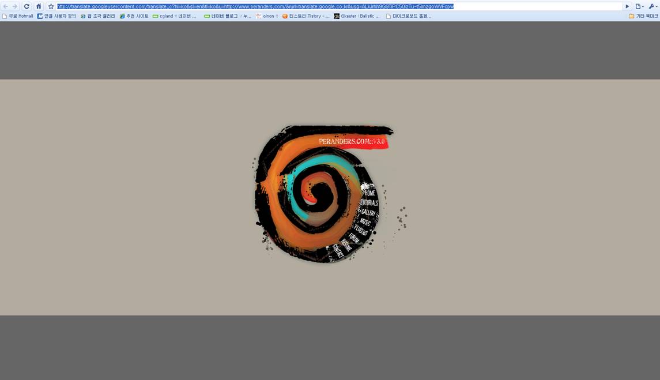Reload the page with the refresh icon
The image size is (660, 380).
click(27, 6)
